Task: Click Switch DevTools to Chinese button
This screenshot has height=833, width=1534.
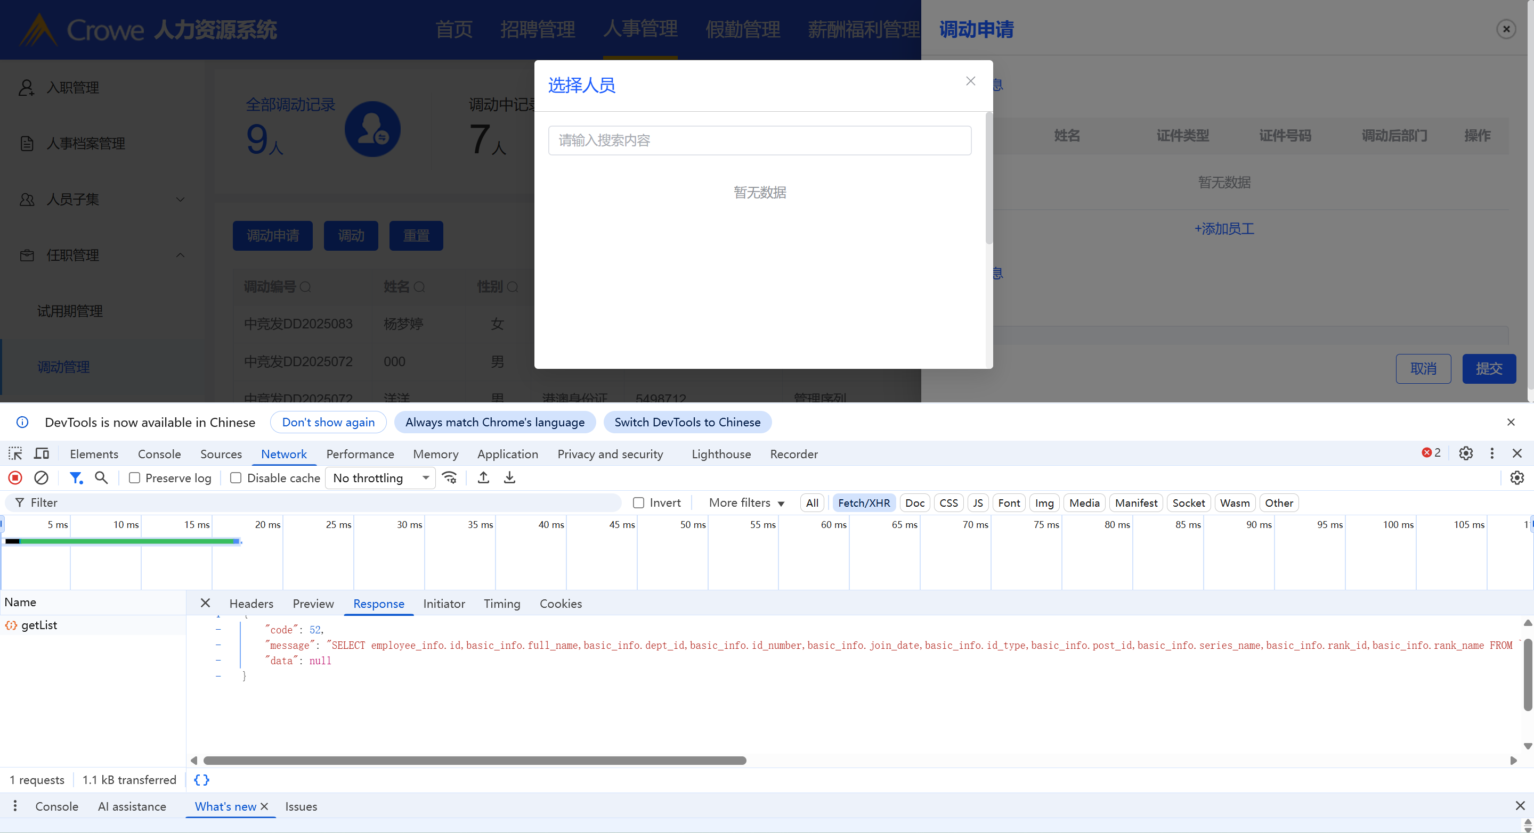Action: pyautogui.click(x=687, y=423)
